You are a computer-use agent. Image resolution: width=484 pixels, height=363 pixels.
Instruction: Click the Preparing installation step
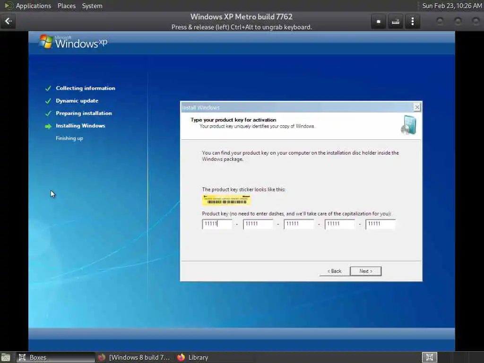click(84, 113)
